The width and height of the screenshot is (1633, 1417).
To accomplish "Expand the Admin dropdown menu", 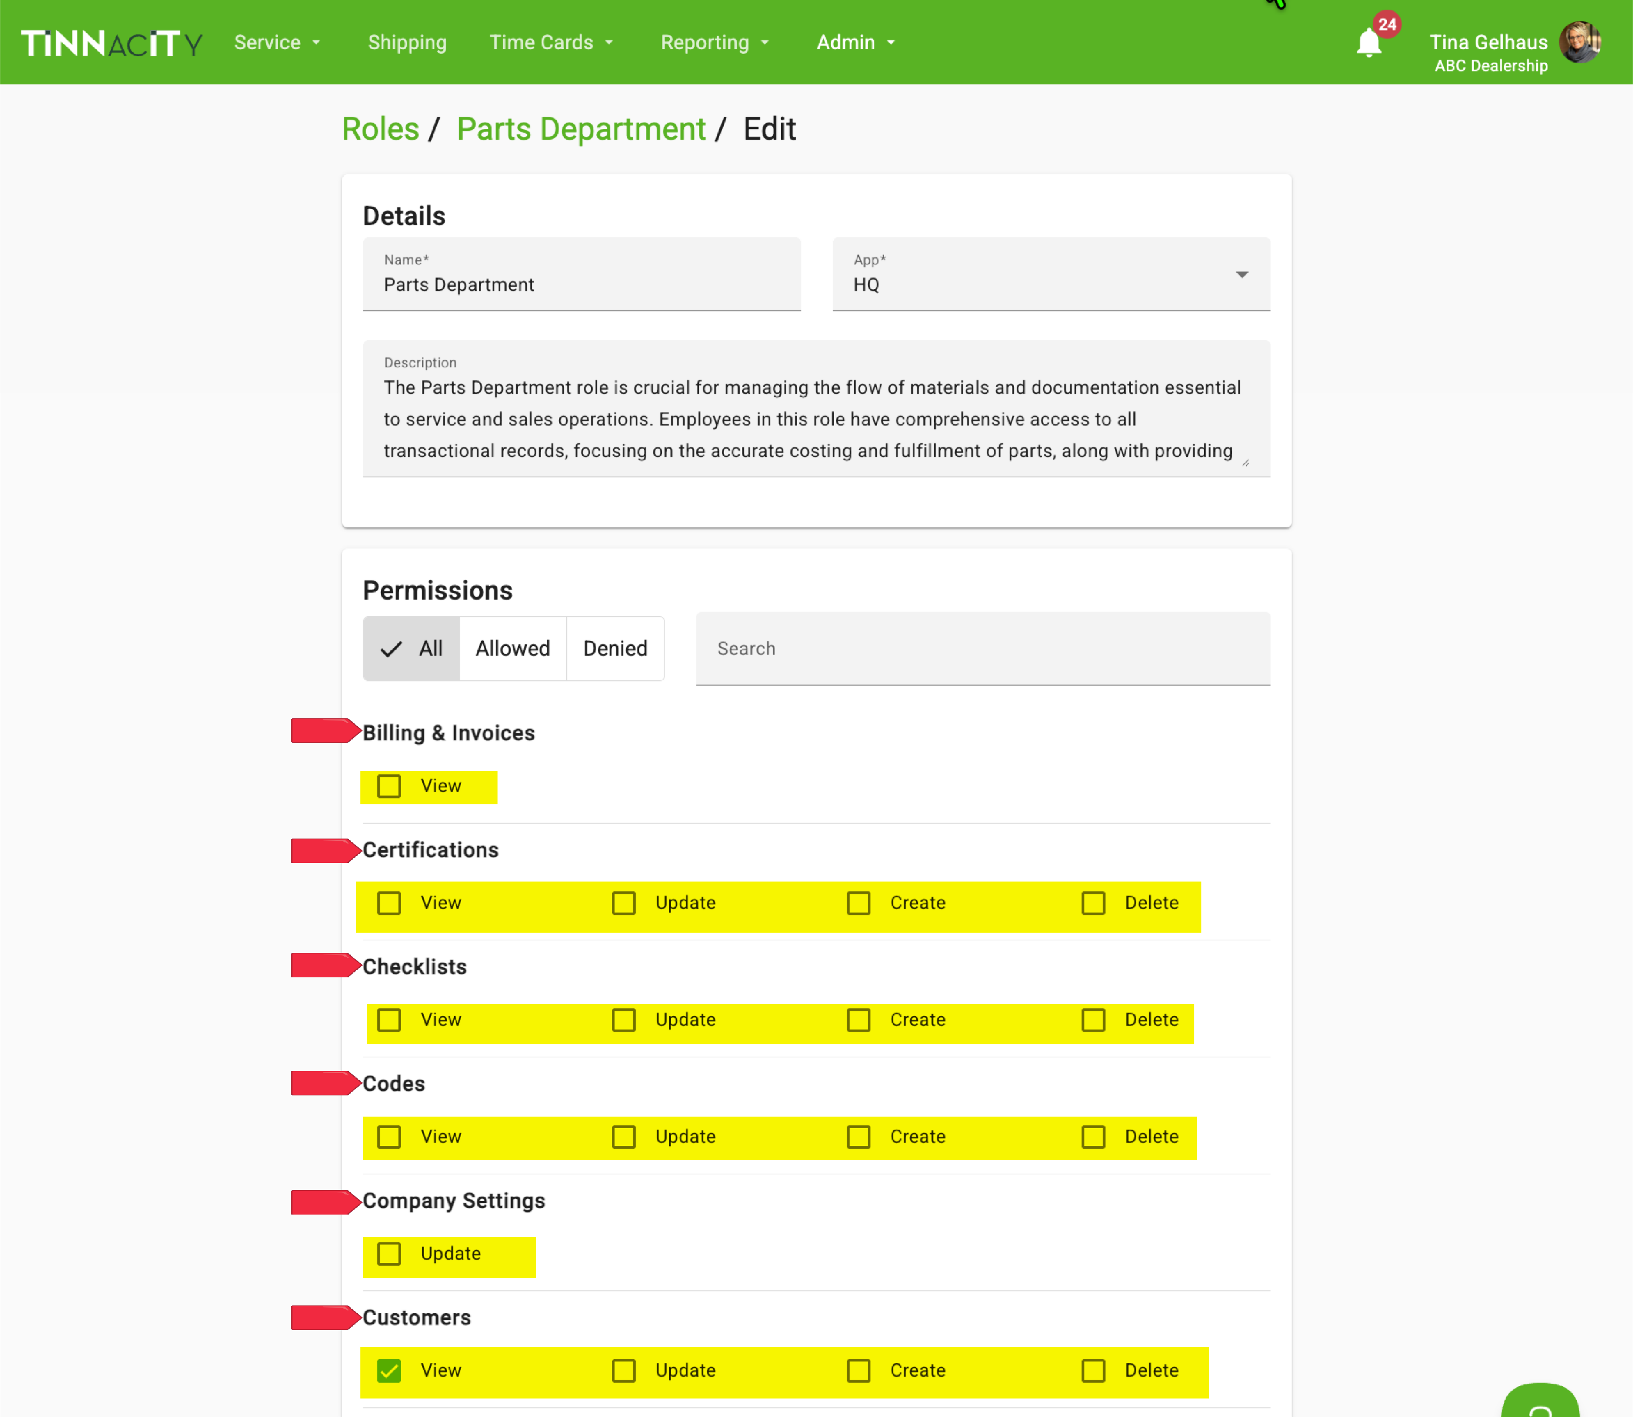I will coord(855,42).
